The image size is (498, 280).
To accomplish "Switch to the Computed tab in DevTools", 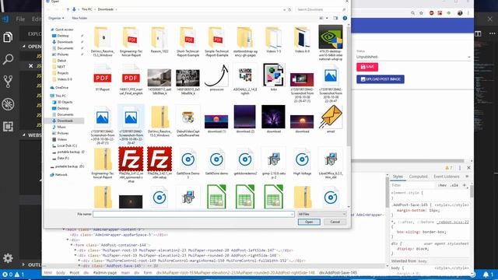I will [418, 177].
